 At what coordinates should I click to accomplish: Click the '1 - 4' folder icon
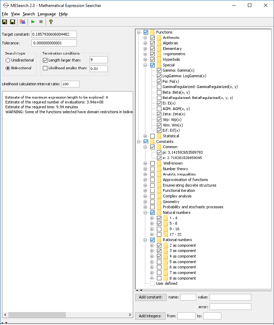coord(166,218)
